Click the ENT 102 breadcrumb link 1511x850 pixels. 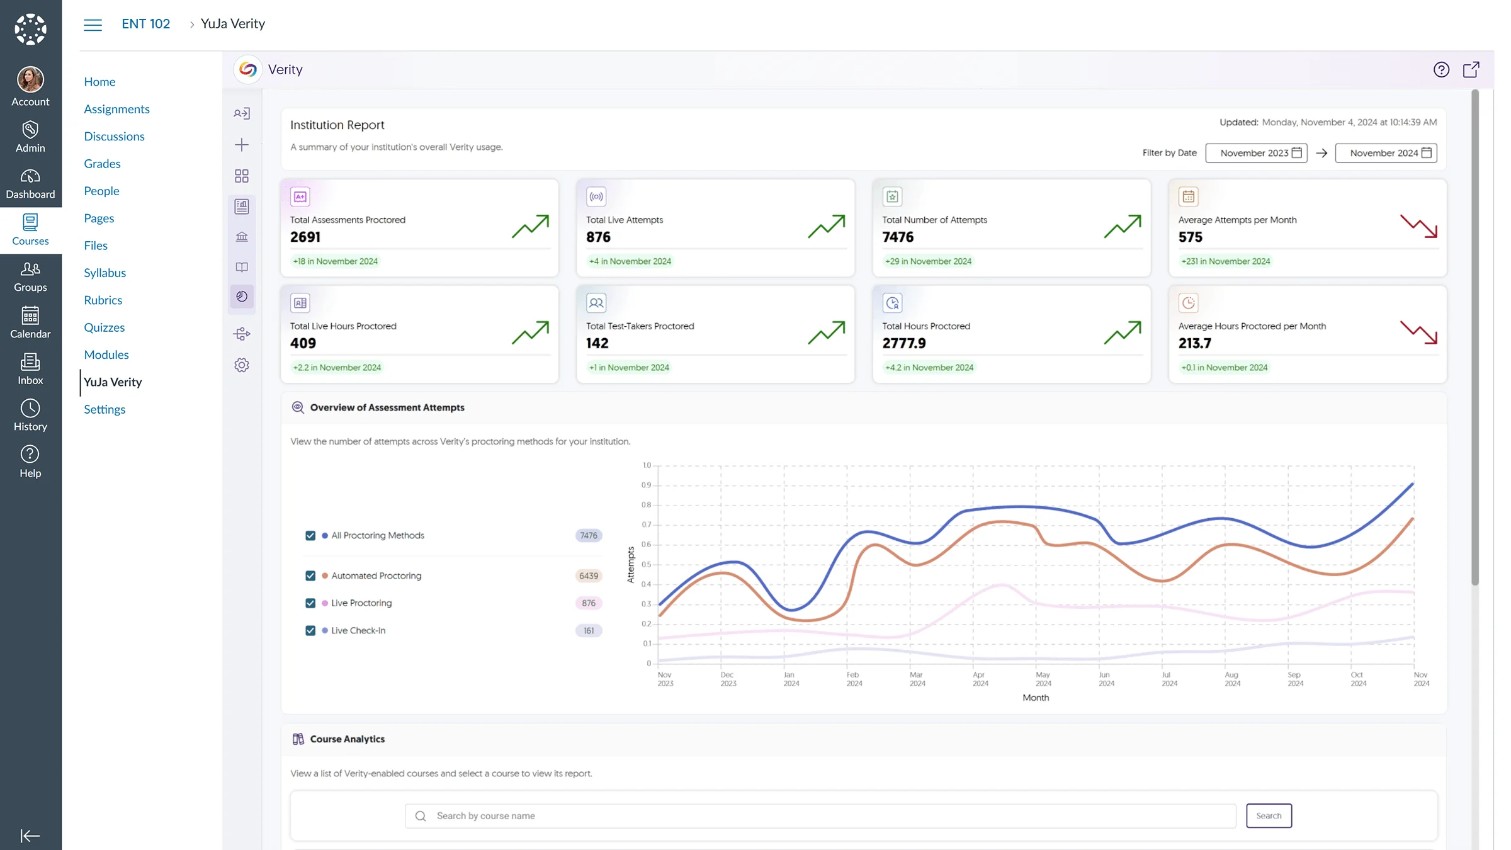coord(145,24)
